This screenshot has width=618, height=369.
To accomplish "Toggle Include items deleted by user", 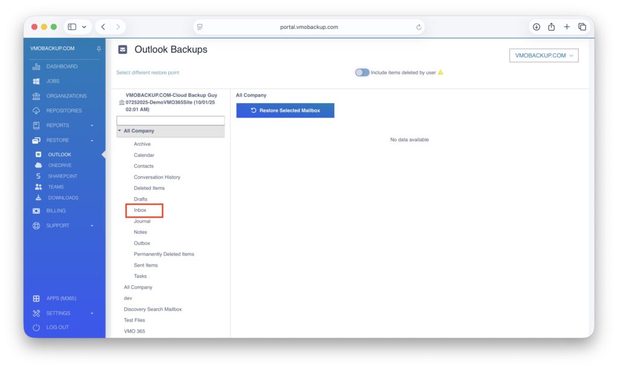I will [x=362, y=72].
